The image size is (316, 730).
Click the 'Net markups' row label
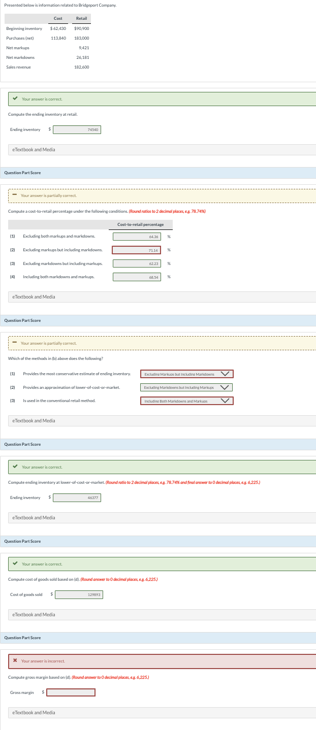(x=18, y=48)
